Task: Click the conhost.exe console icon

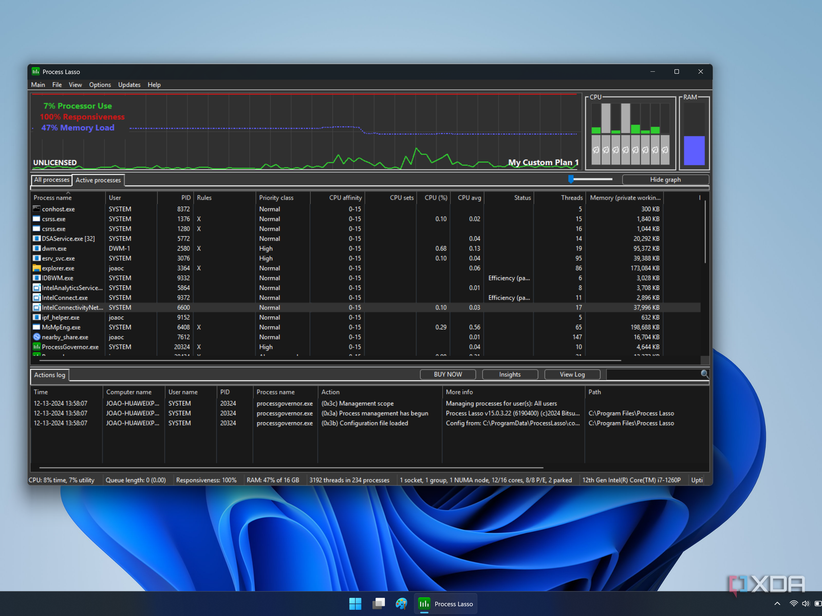Action: 36,209
